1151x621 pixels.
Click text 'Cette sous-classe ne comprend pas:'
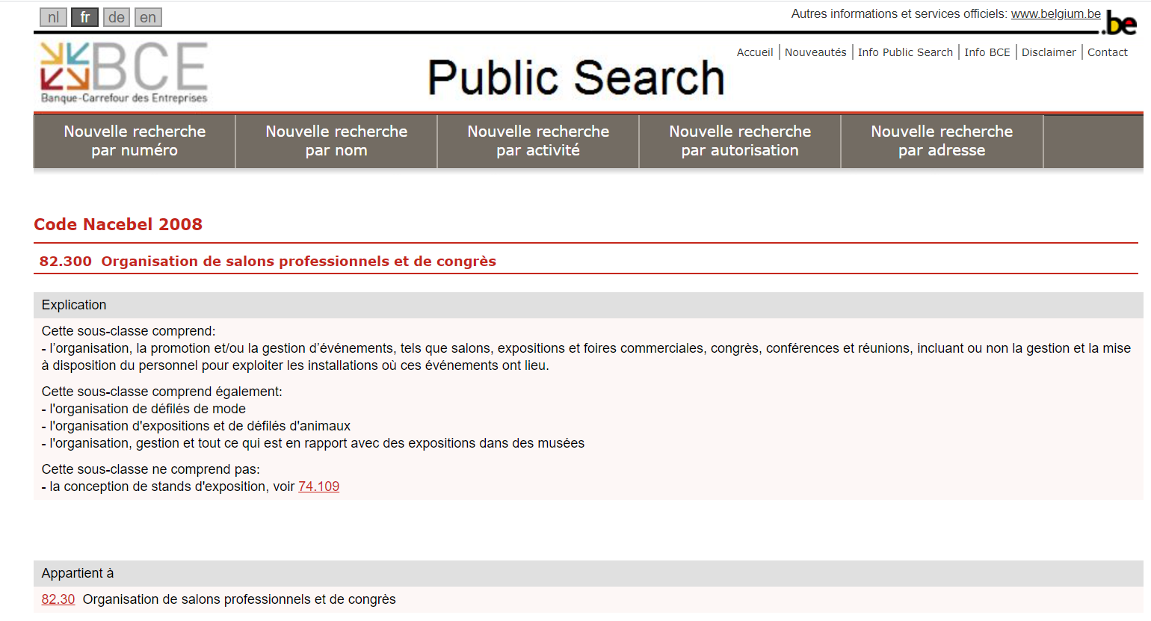151,469
